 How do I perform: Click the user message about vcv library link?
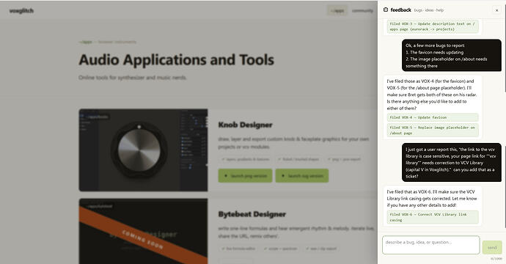point(452,163)
